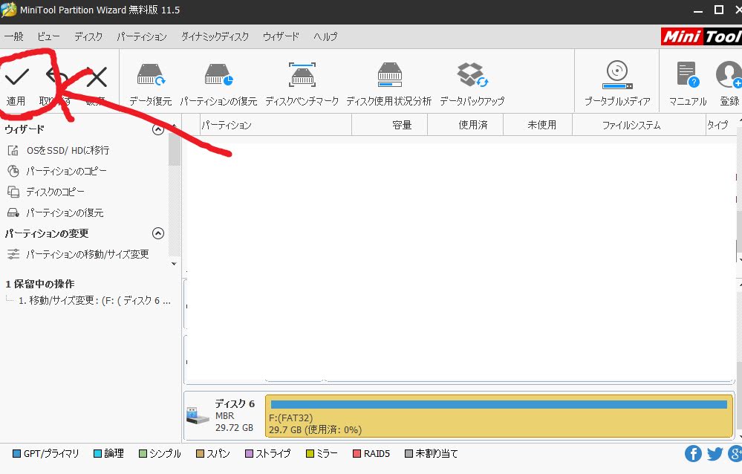Open the Twitter share icon
Viewport: 742px width, 474px height.
[x=715, y=454]
